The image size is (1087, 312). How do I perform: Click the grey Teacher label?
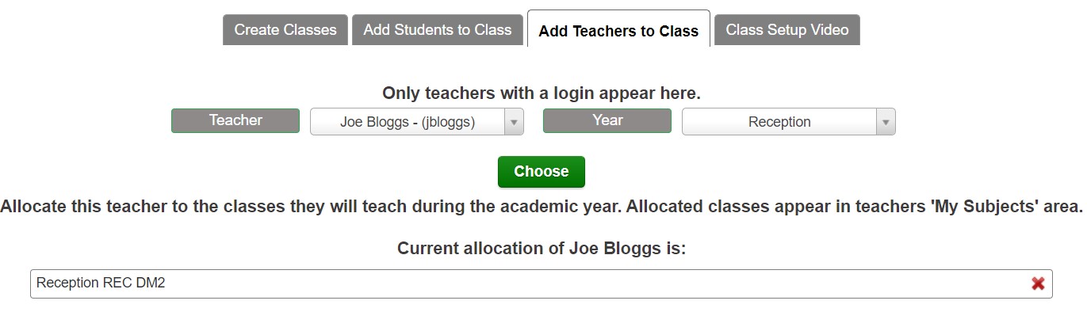[235, 120]
